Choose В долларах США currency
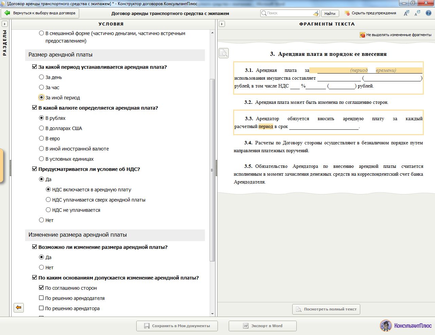Image resolution: width=435 pixels, height=335 pixels. 41,128
